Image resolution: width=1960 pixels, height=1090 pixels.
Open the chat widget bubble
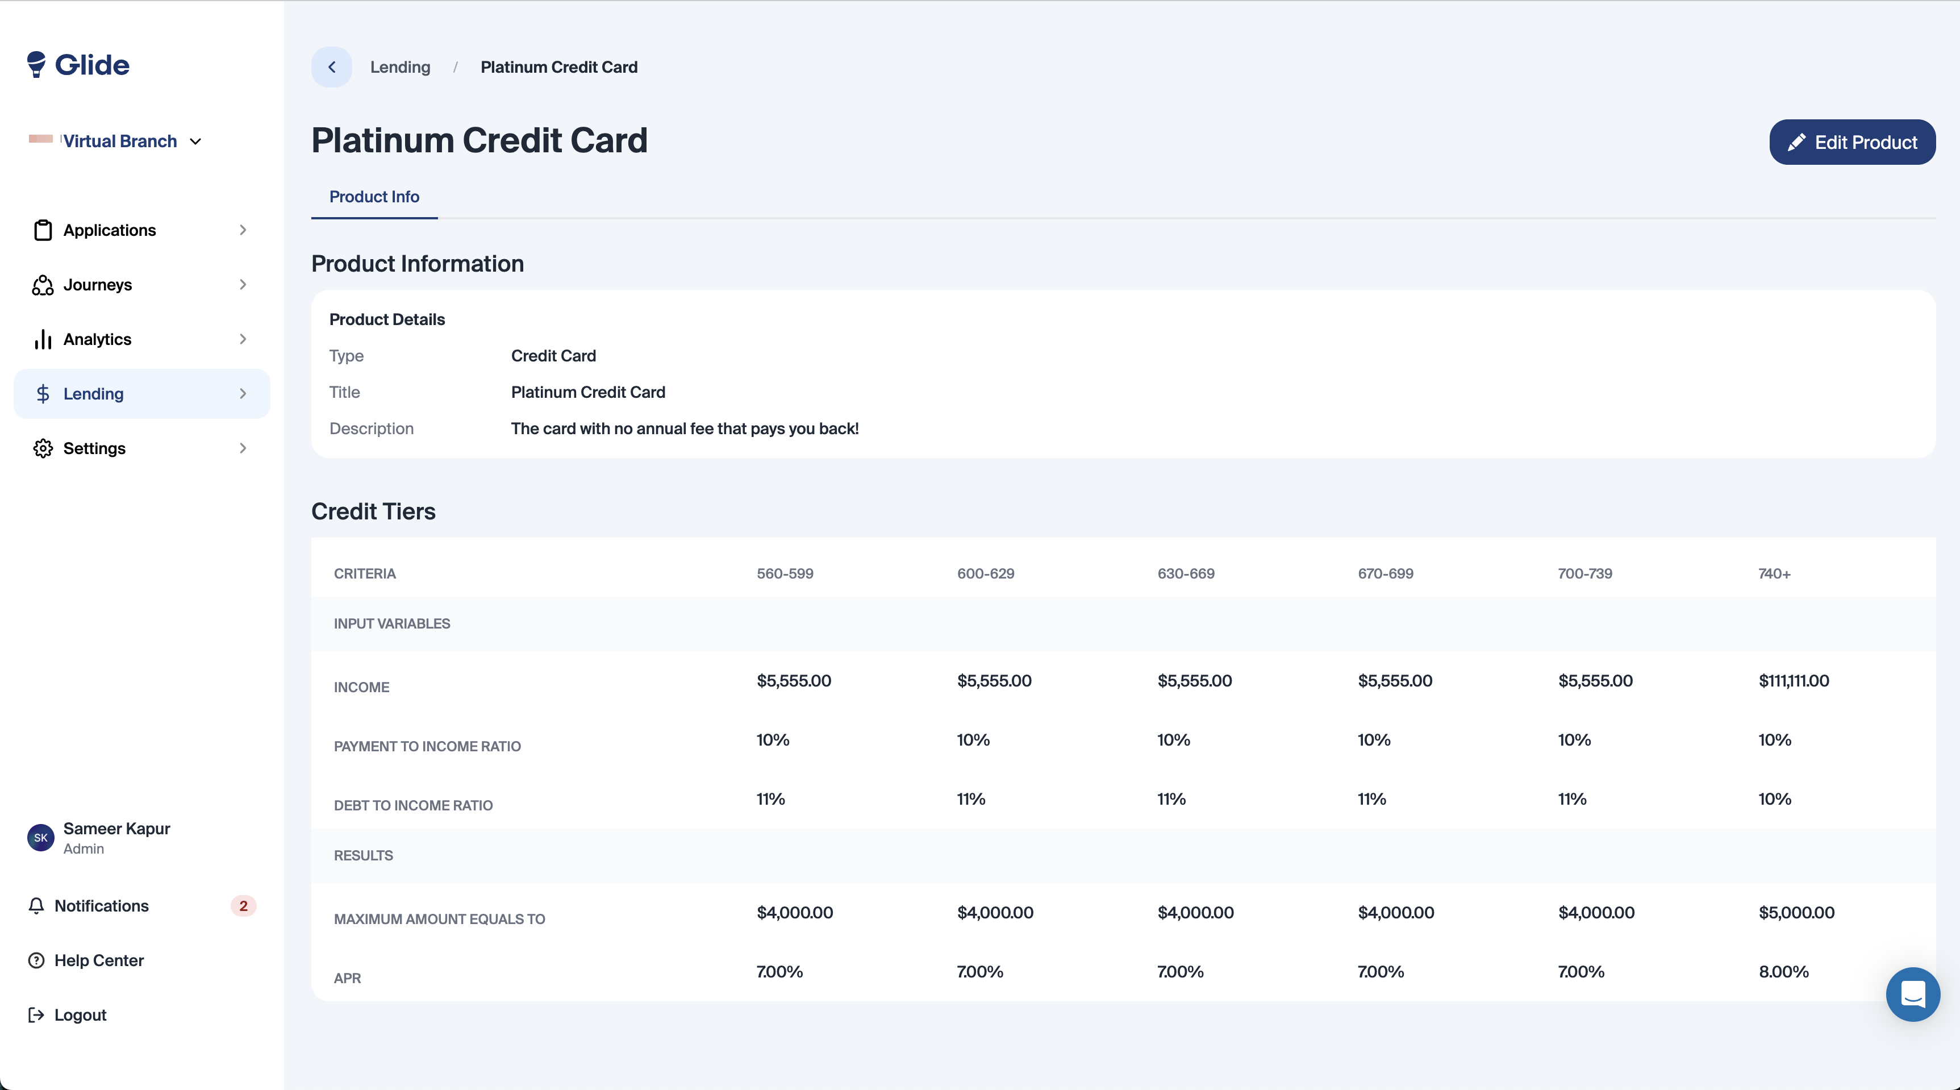(x=1912, y=994)
